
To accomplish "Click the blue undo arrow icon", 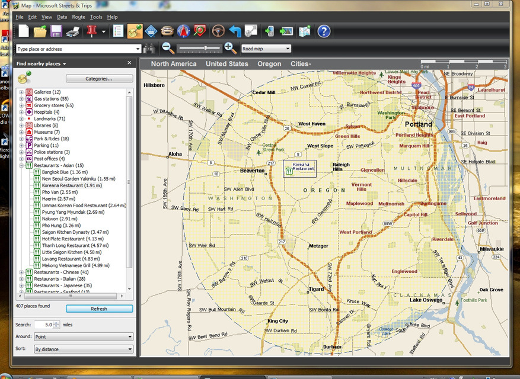I will click(235, 31).
